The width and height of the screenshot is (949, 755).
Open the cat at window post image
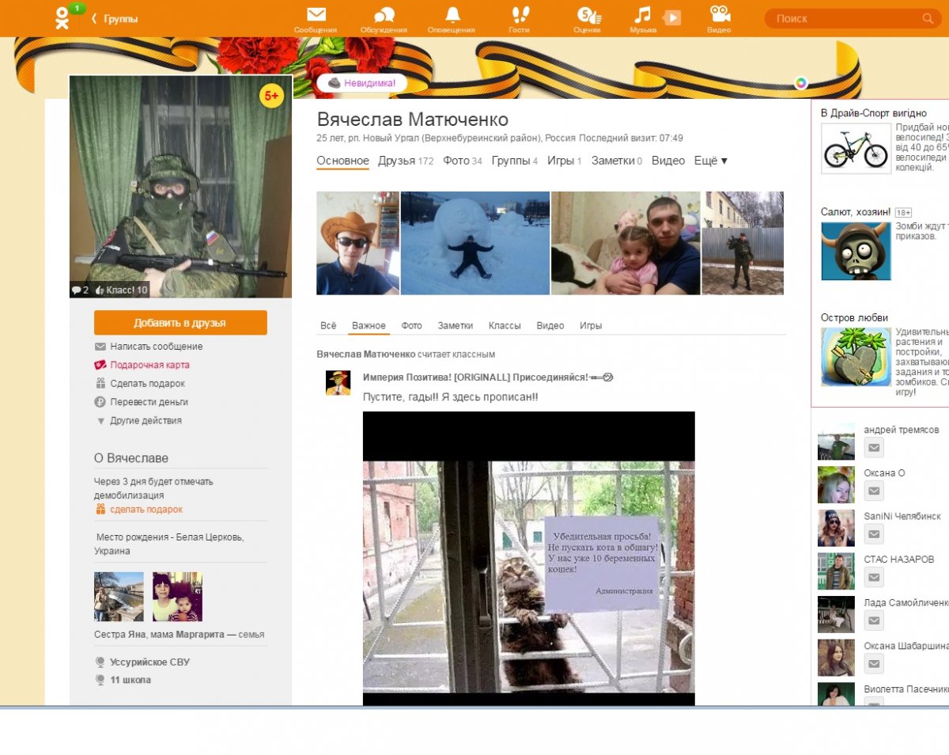[528, 558]
